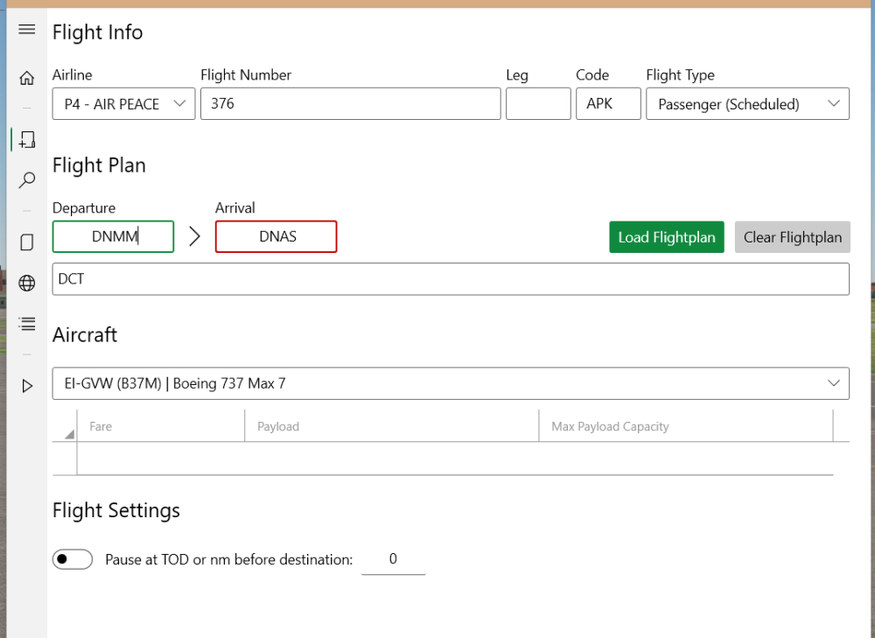Select the new flight booking icon
This screenshot has width=875, height=638.
26,139
